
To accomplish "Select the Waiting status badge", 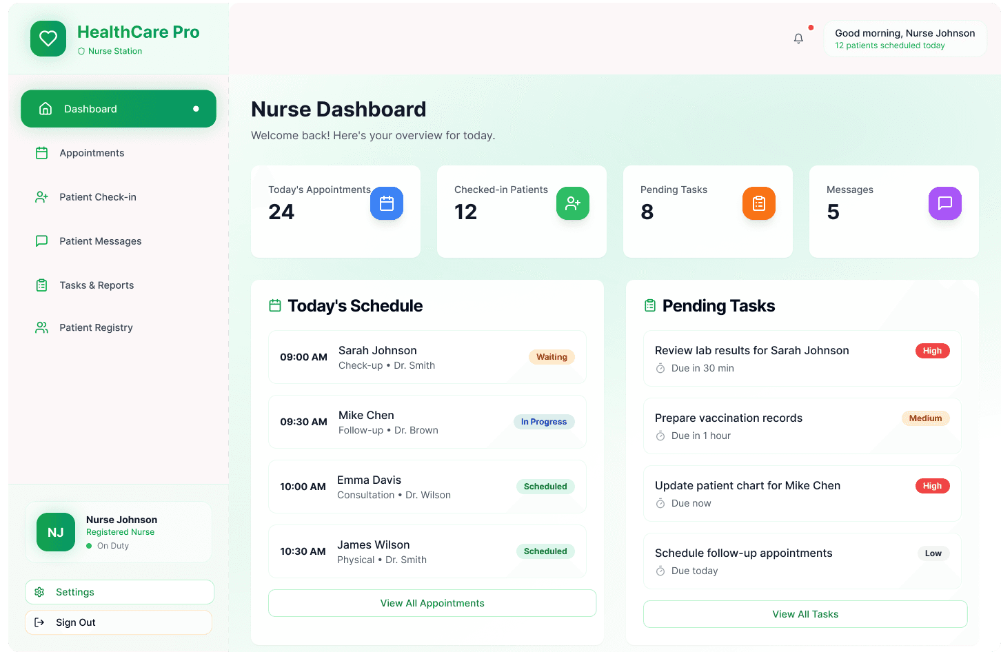I will pos(552,357).
